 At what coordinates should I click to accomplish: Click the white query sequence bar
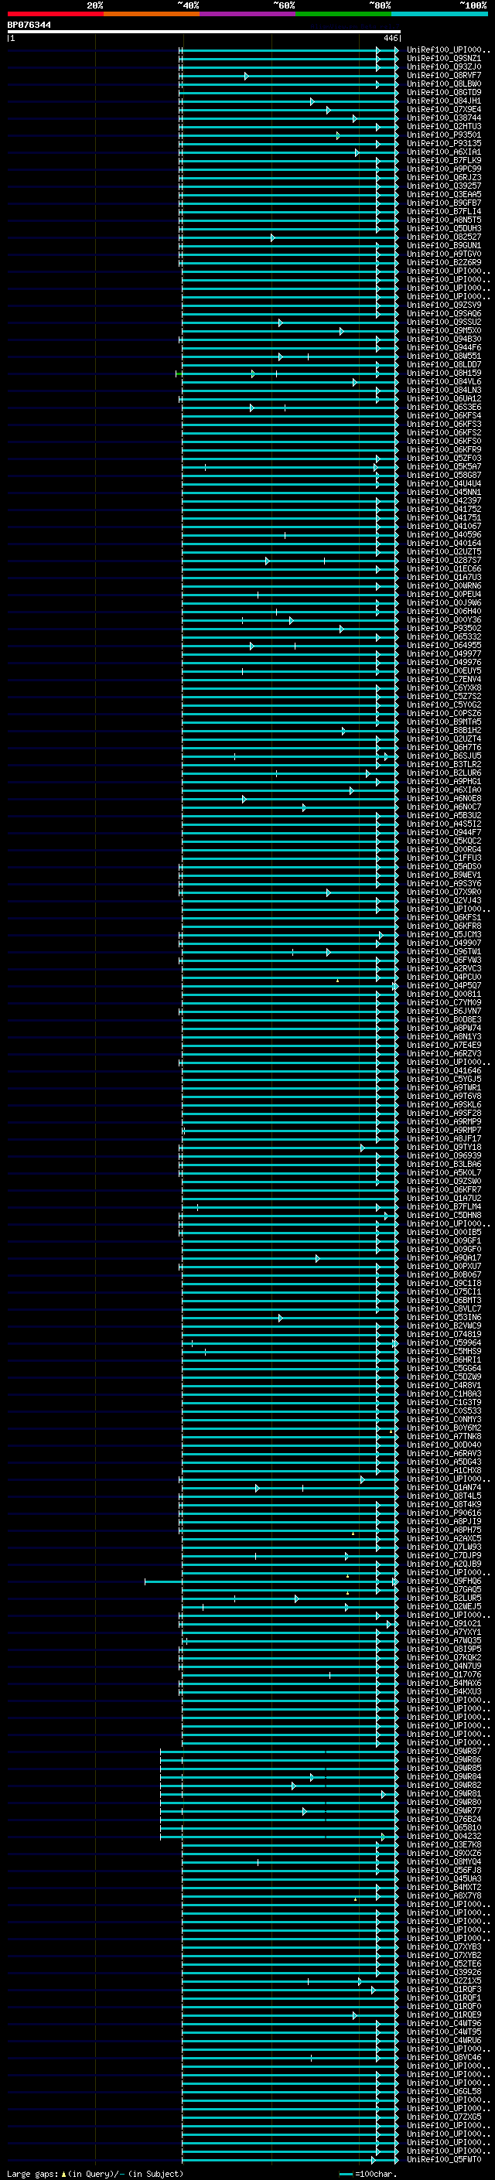point(204,31)
